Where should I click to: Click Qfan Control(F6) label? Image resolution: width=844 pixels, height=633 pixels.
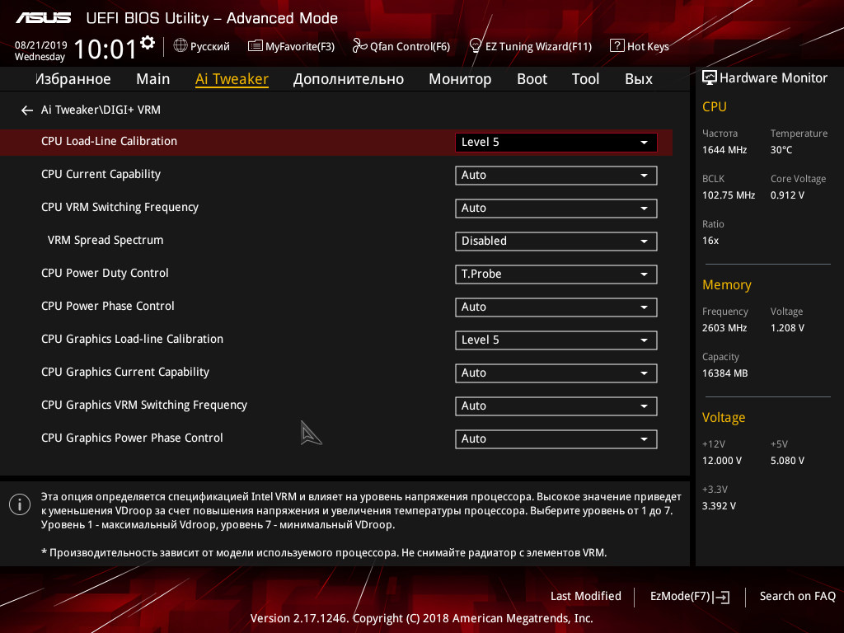pos(410,46)
